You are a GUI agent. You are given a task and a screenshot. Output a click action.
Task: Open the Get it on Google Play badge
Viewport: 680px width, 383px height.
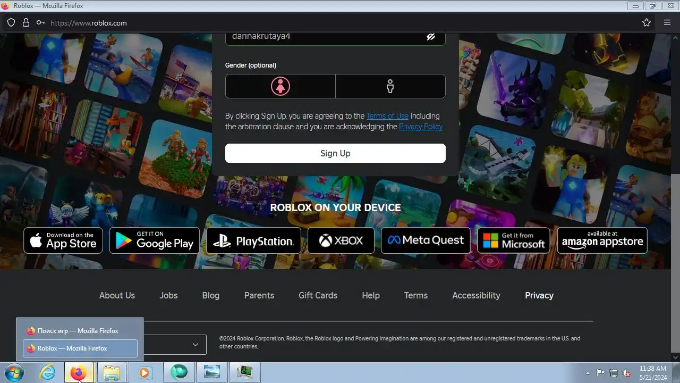coord(155,240)
